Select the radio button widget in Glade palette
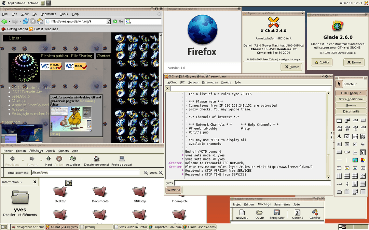The image size is (369, 230). pyautogui.click(x=363, y=144)
